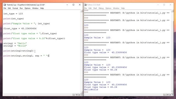Click the Python Shell window's title icon

pyautogui.click(x=86, y=5)
